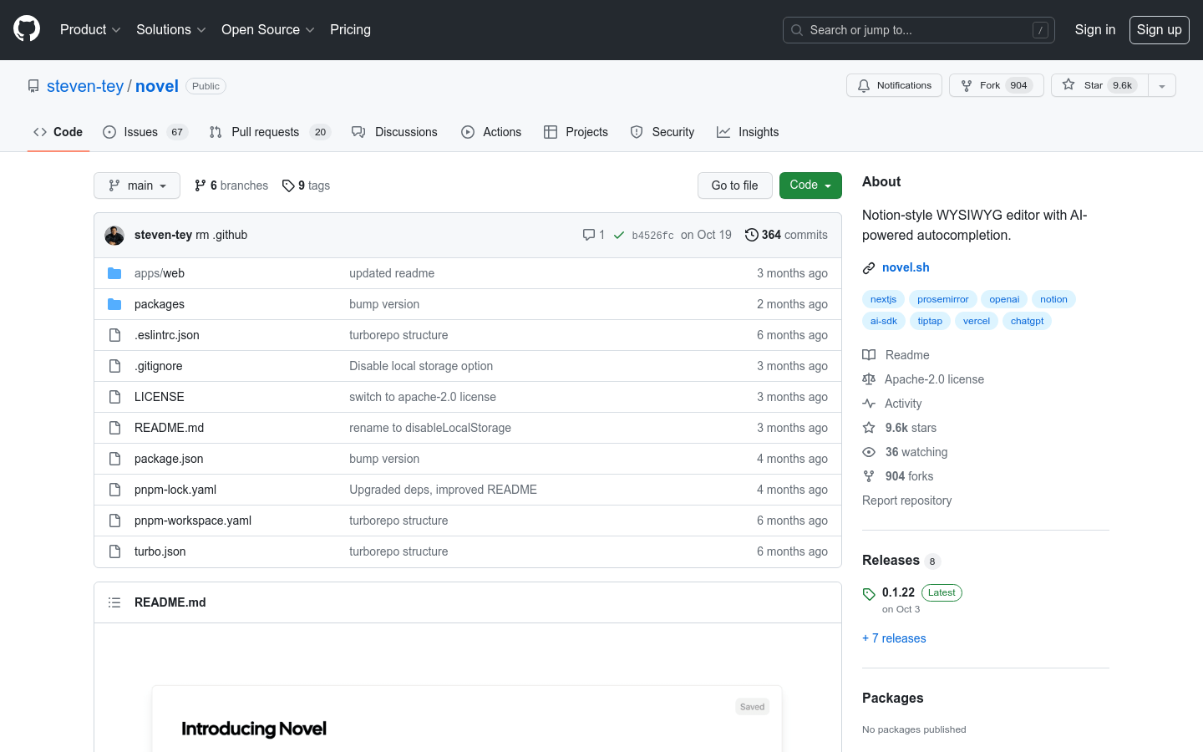
Task: Click the search or jump to field
Action: pos(918,30)
